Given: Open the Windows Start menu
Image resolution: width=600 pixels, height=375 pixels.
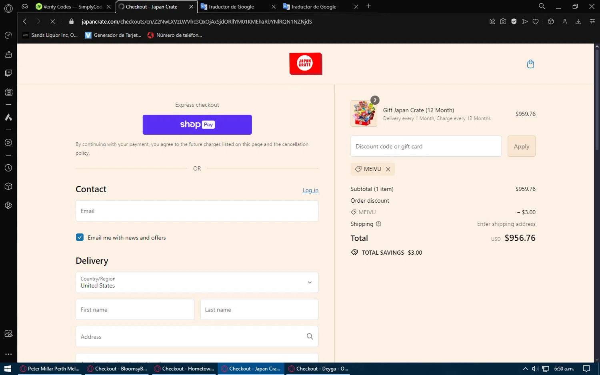Looking at the screenshot, I should [8, 369].
